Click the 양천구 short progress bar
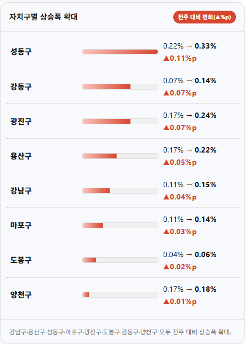The height and width of the screenshot is (344, 245). 120,294
